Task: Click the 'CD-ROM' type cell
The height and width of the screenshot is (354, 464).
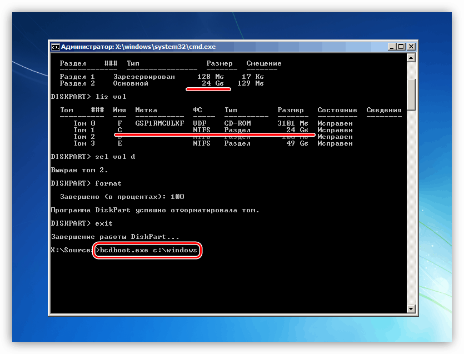Action: point(237,123)
